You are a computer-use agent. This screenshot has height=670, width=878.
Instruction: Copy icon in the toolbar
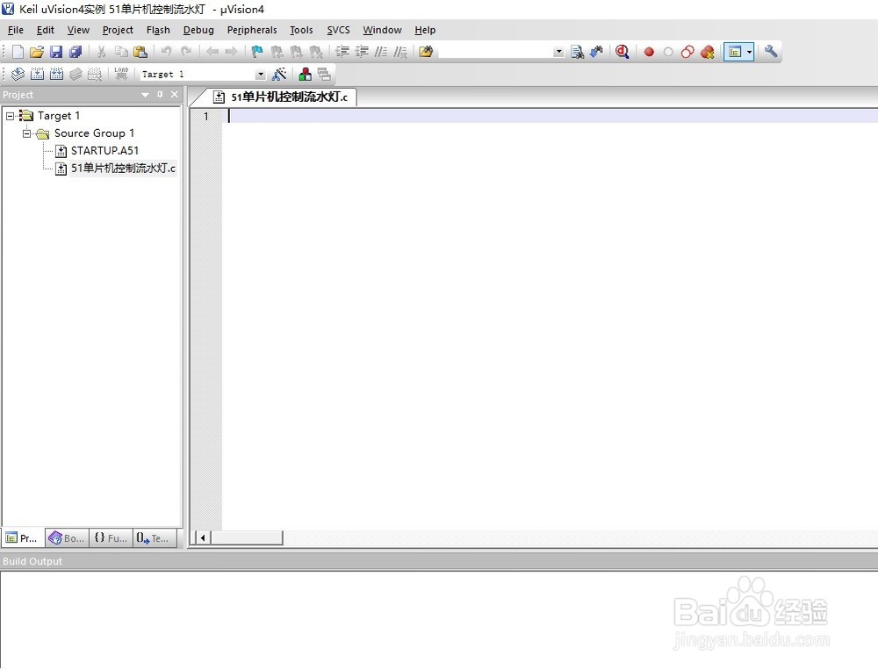pyautogui.click(x=121, y=52)
